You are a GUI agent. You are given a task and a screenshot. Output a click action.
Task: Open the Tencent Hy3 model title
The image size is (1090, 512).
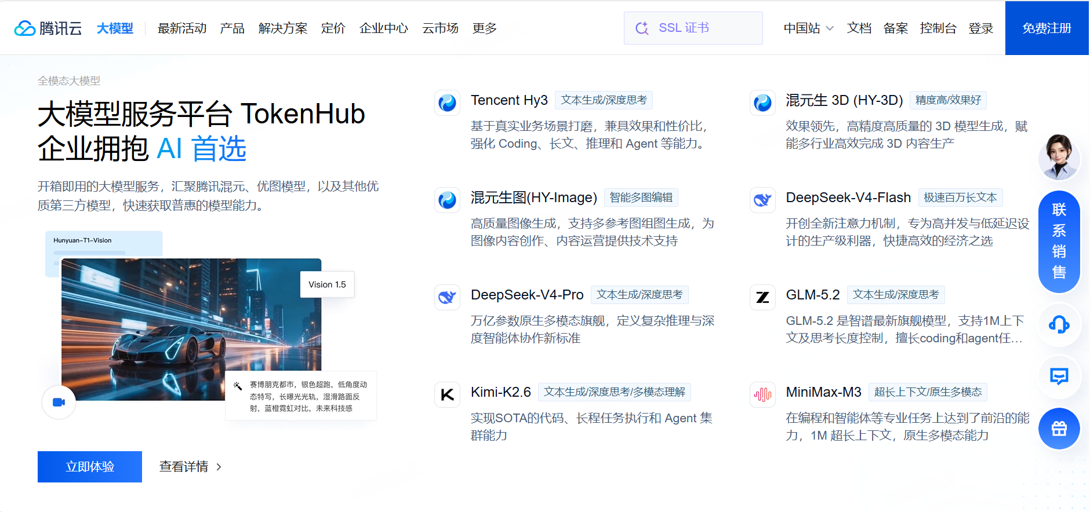(509, 100)
